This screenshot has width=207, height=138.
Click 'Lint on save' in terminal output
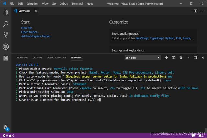tap(188, 88)
